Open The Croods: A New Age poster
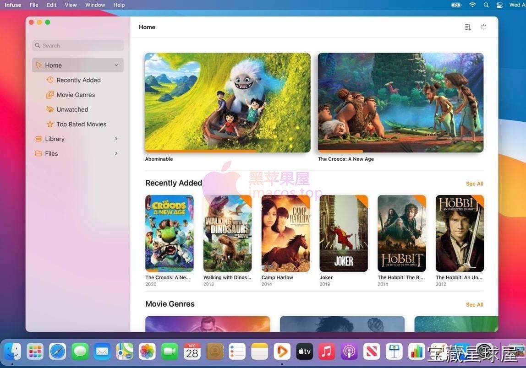Screen dimensions: 526x368 [170, 233]
